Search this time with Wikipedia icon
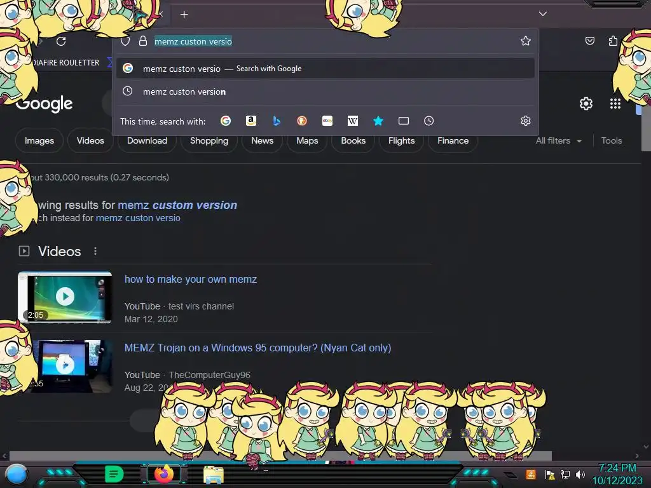This screenshot has width=651, height=488. pyautogui.click(x=352, y=121)
